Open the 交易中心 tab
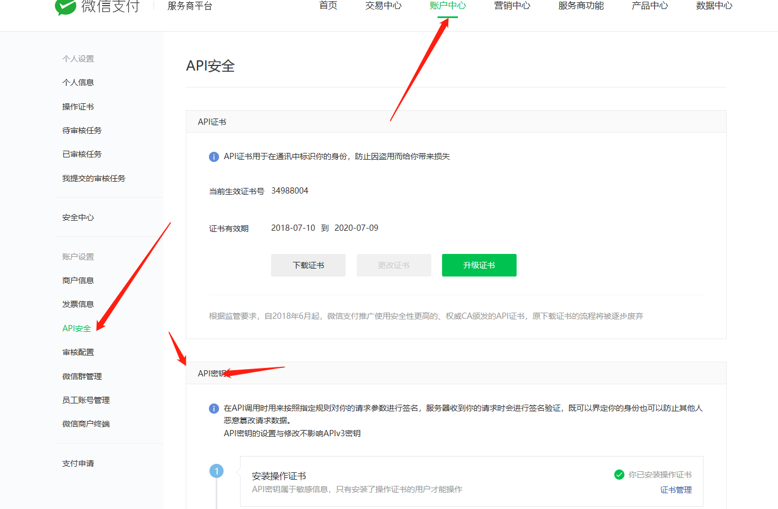 (383, 6)
